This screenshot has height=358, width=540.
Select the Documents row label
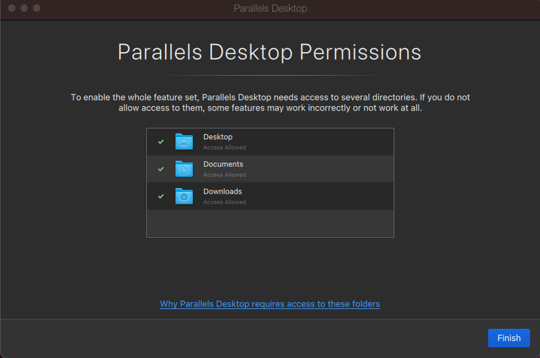pos(223,164)
